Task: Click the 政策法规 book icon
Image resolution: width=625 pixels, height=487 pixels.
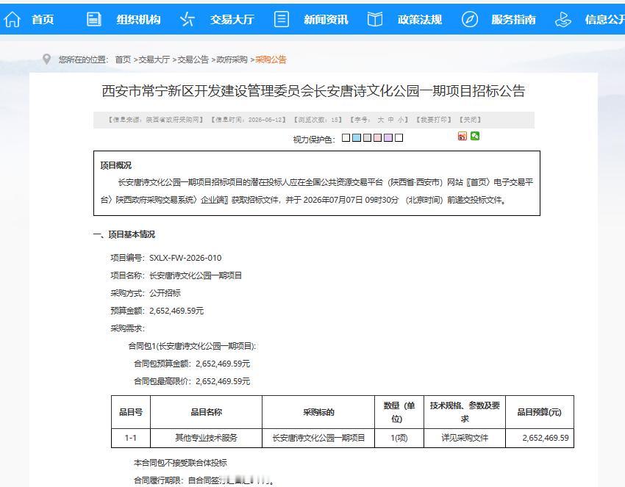Action: [375, 19]
